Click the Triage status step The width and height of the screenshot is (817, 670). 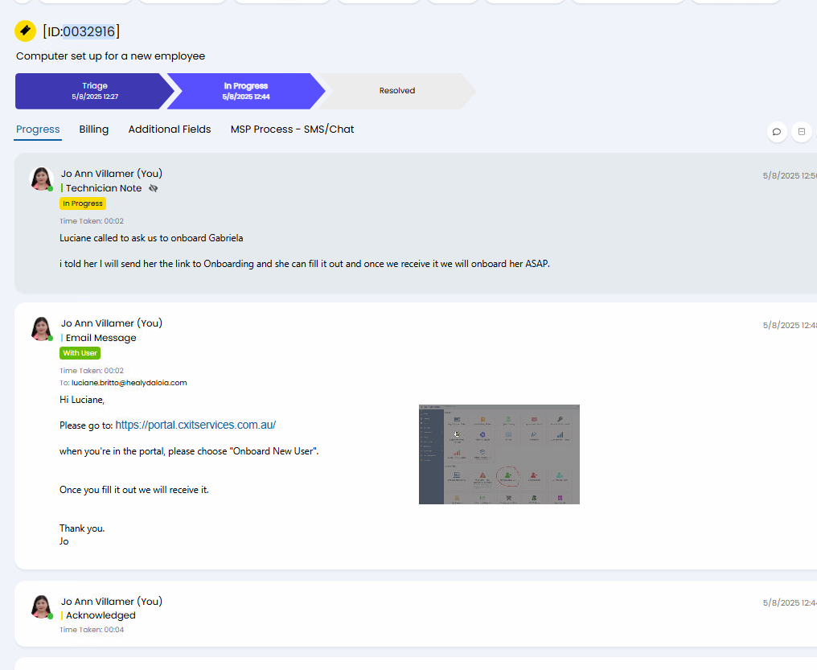pos(94,91)
